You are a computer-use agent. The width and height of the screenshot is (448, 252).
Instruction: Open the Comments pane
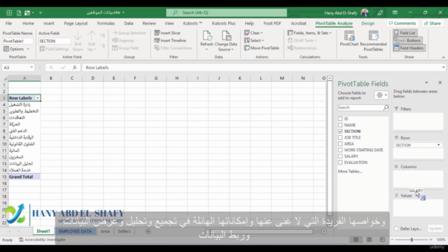(402, 23)
